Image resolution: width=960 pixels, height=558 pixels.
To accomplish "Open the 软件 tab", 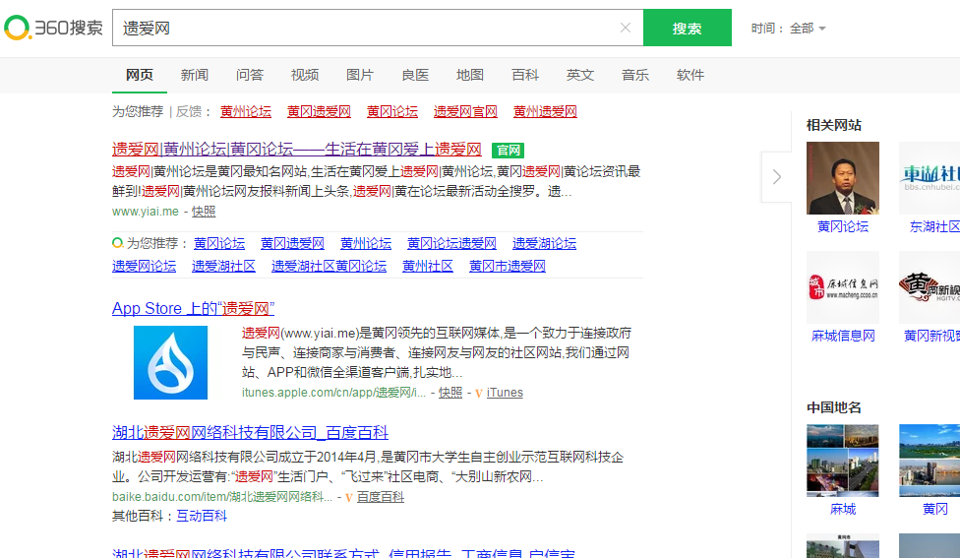I will click(690, 76).
